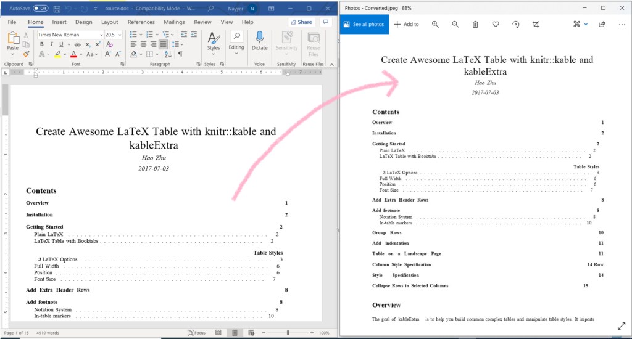Click the Share button in Word

pyautogui.click(x=301, y=22)
